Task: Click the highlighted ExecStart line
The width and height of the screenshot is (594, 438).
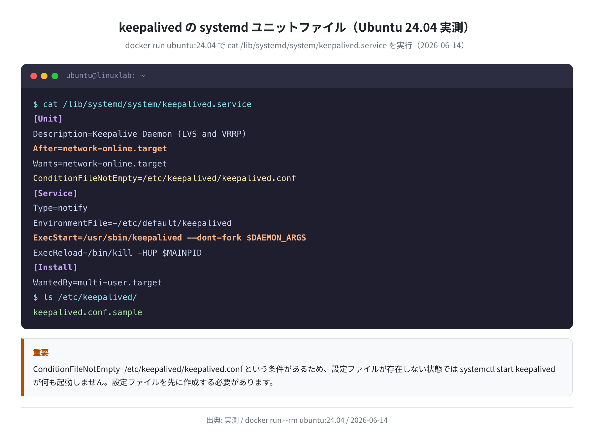Action: (170, 238)
